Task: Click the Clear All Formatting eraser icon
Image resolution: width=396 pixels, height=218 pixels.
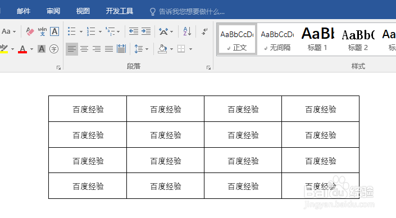Action: click(x=30, y=31)
